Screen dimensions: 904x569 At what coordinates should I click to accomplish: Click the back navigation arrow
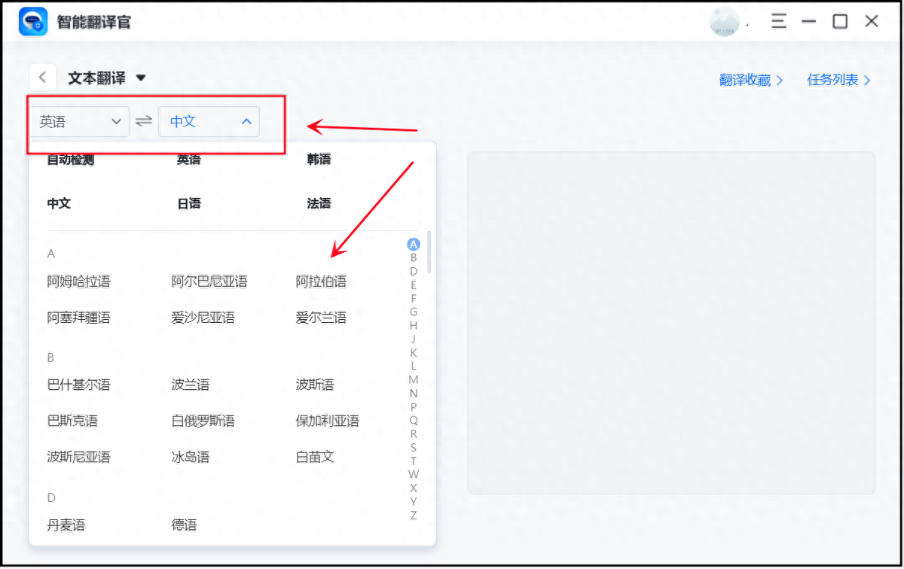pyautogui.click(x=42, y=76)
